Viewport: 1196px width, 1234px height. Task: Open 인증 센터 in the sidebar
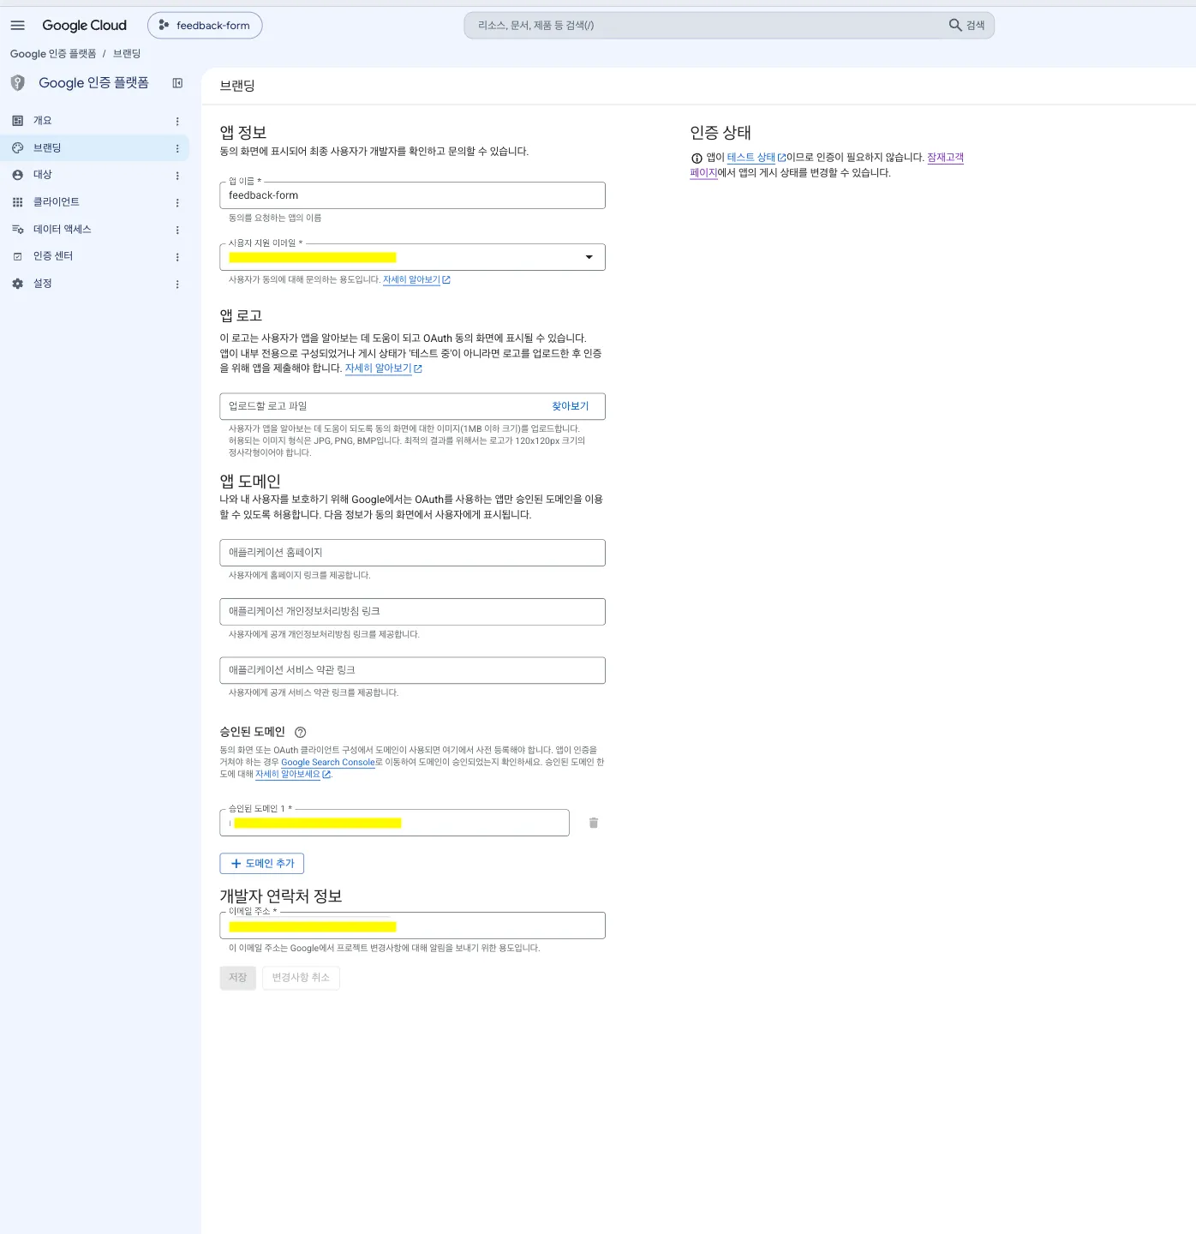tap(94, 256)
